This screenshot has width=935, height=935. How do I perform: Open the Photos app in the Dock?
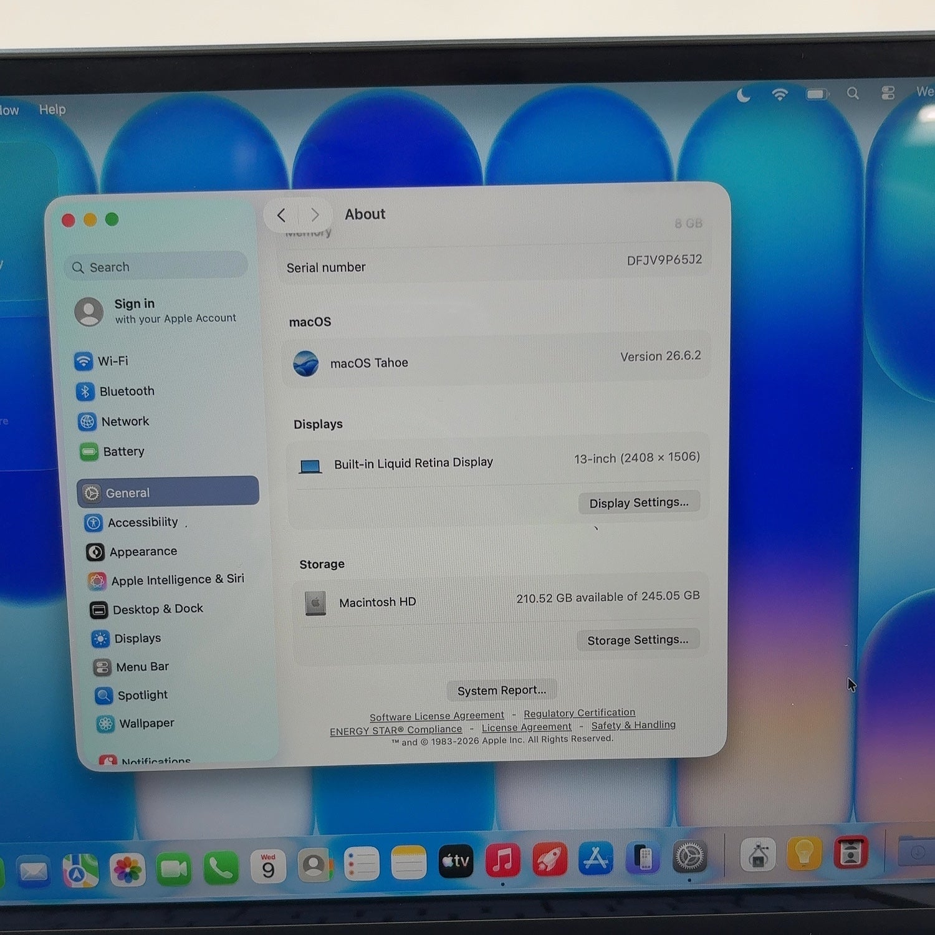(128, 870)
